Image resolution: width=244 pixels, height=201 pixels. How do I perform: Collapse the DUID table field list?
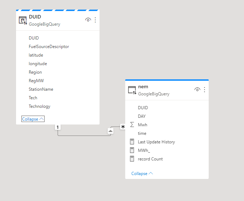pyautogui.click(x=33, y=119)
